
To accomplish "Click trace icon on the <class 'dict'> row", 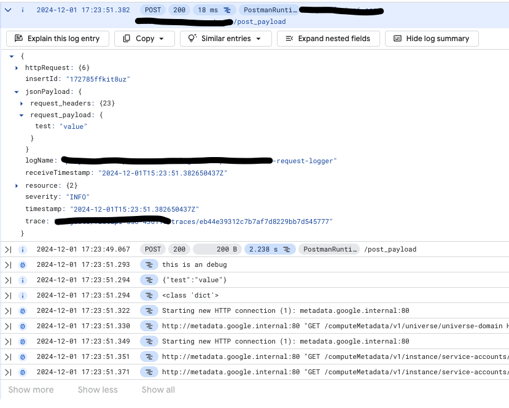I will tap(149, 295).
